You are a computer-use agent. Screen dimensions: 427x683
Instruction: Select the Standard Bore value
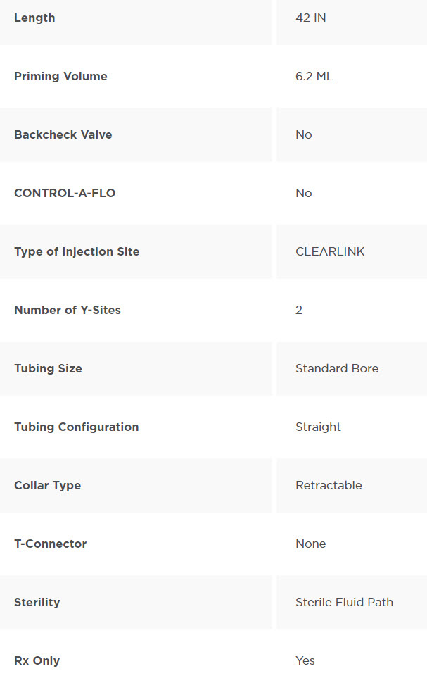[x=336, y=368]
